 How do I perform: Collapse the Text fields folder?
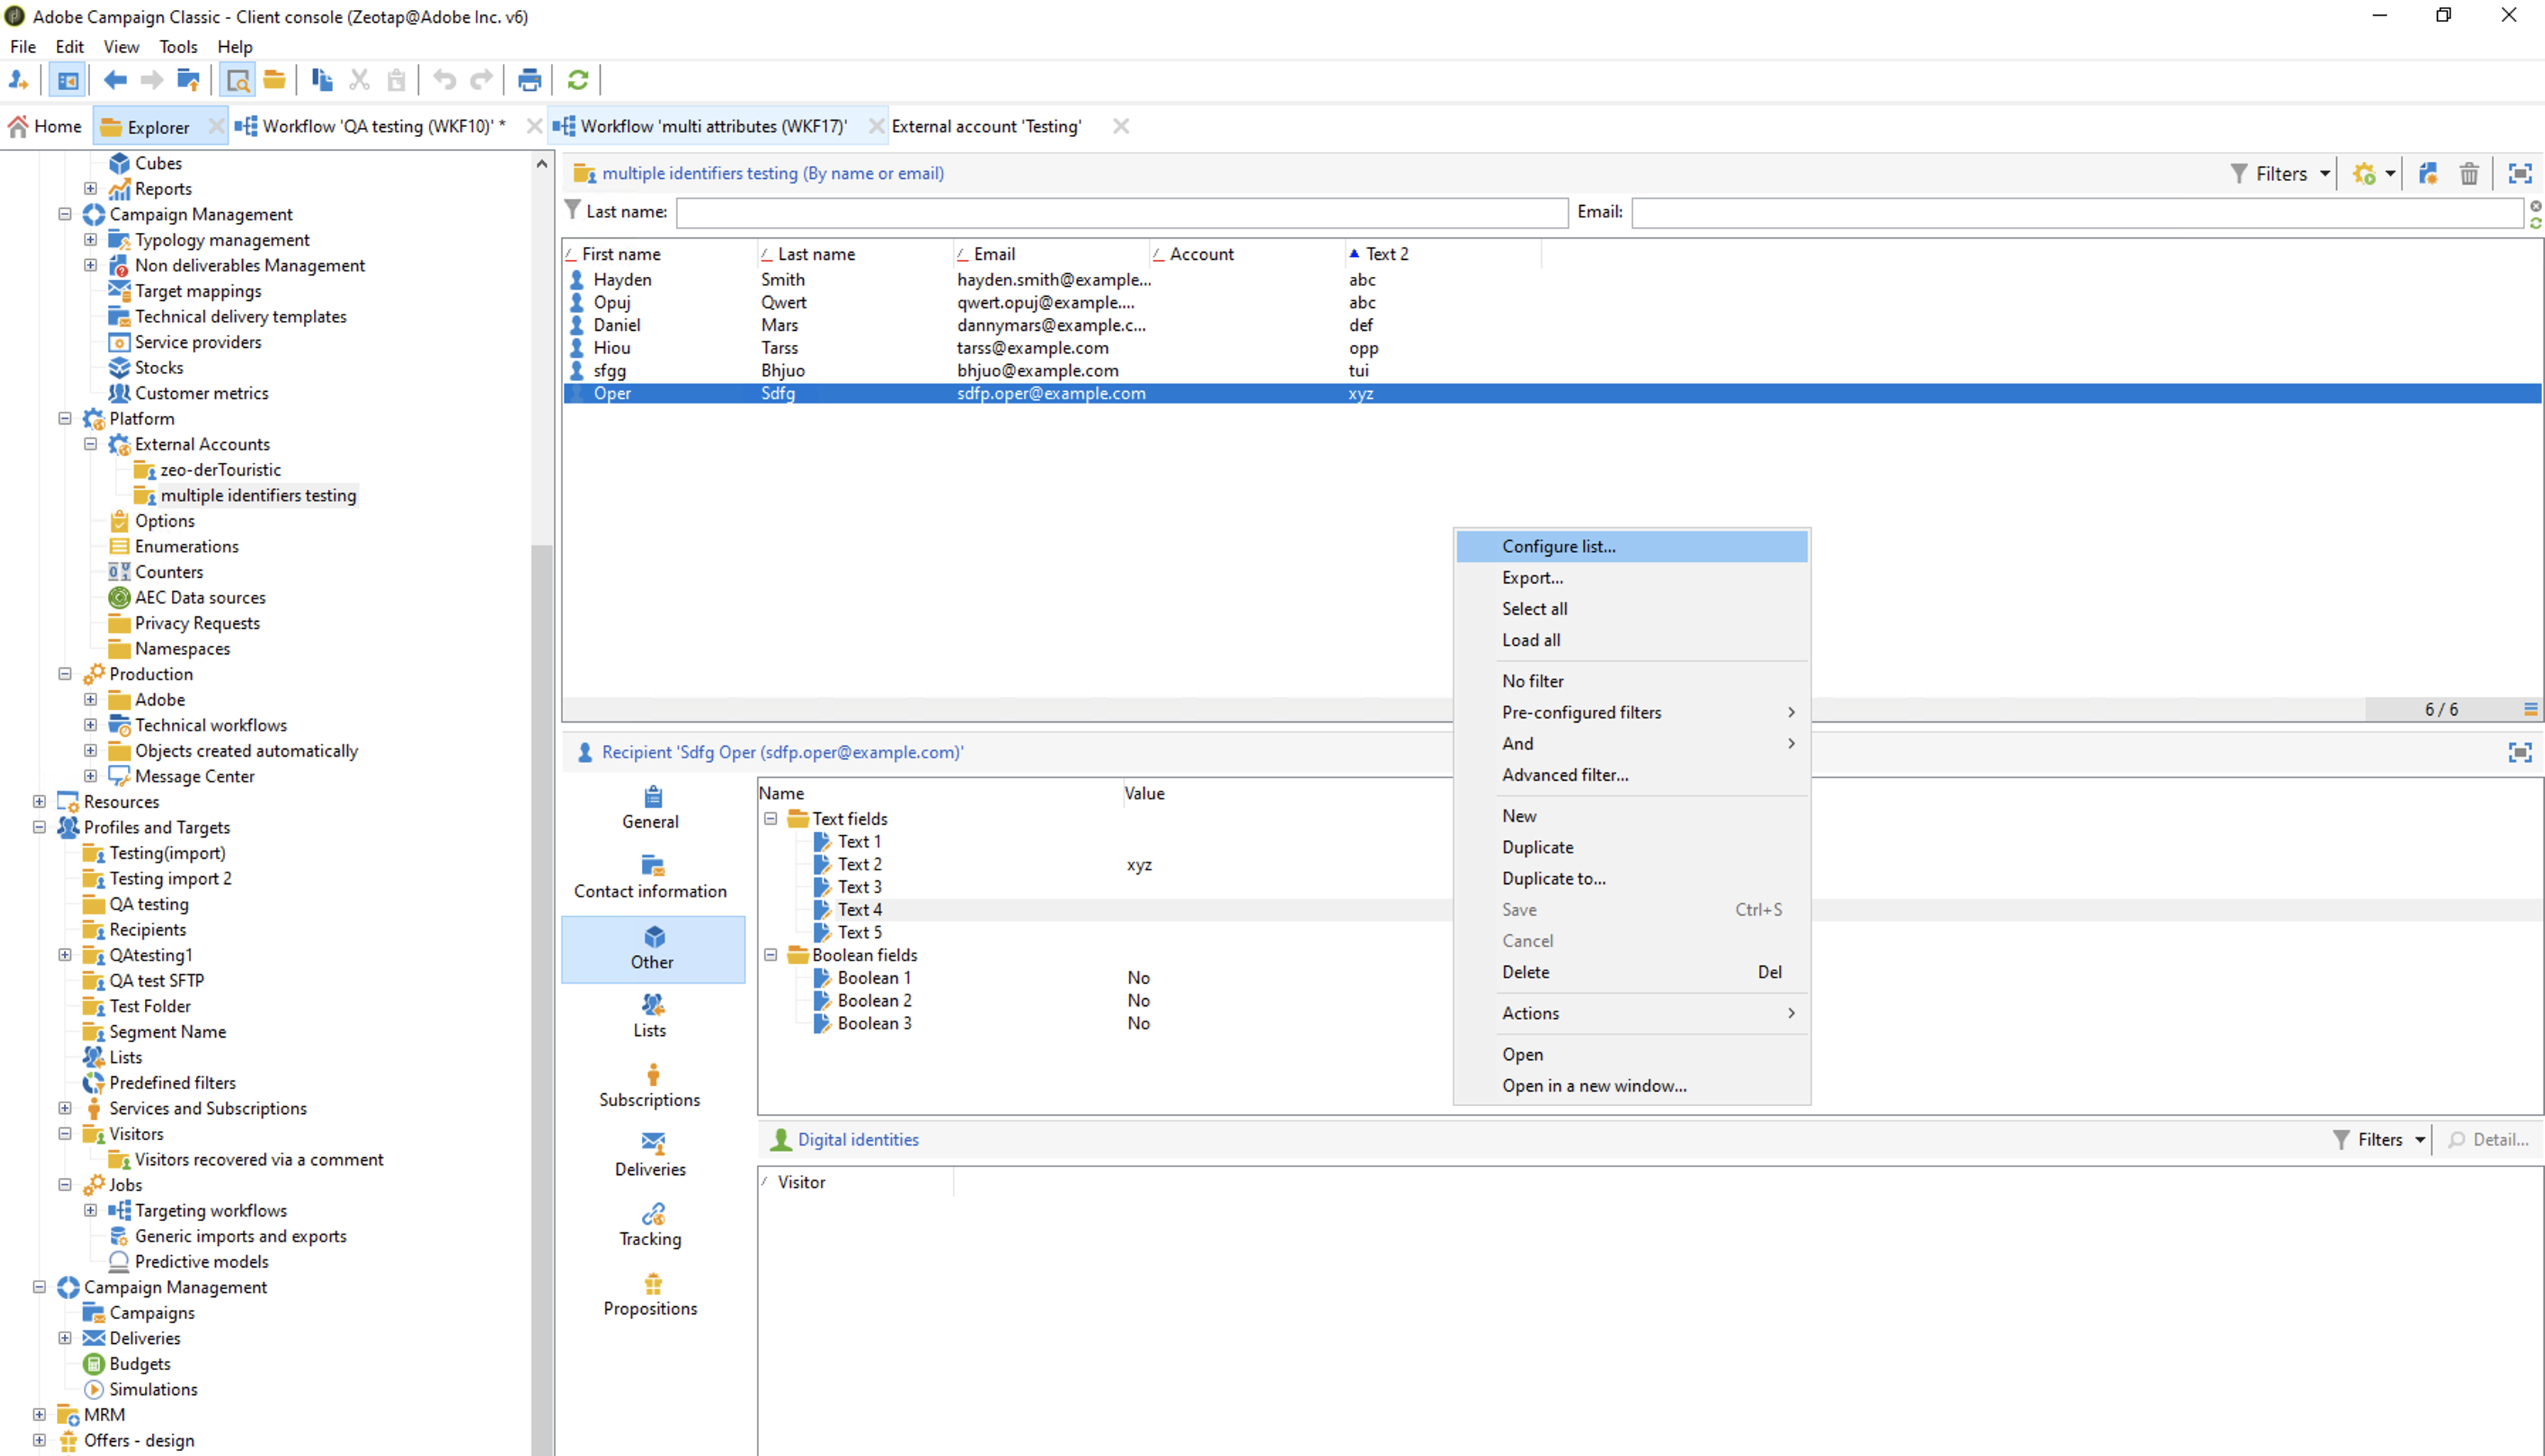pyautogui.click(x=771, y=819)
